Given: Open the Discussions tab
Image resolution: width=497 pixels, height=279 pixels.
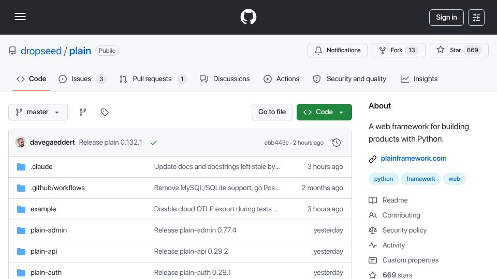Looking at the screenshot, I should pyautogui.click(x=225, y=79).
